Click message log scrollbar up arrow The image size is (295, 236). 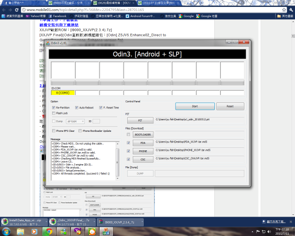pos(118,144)
